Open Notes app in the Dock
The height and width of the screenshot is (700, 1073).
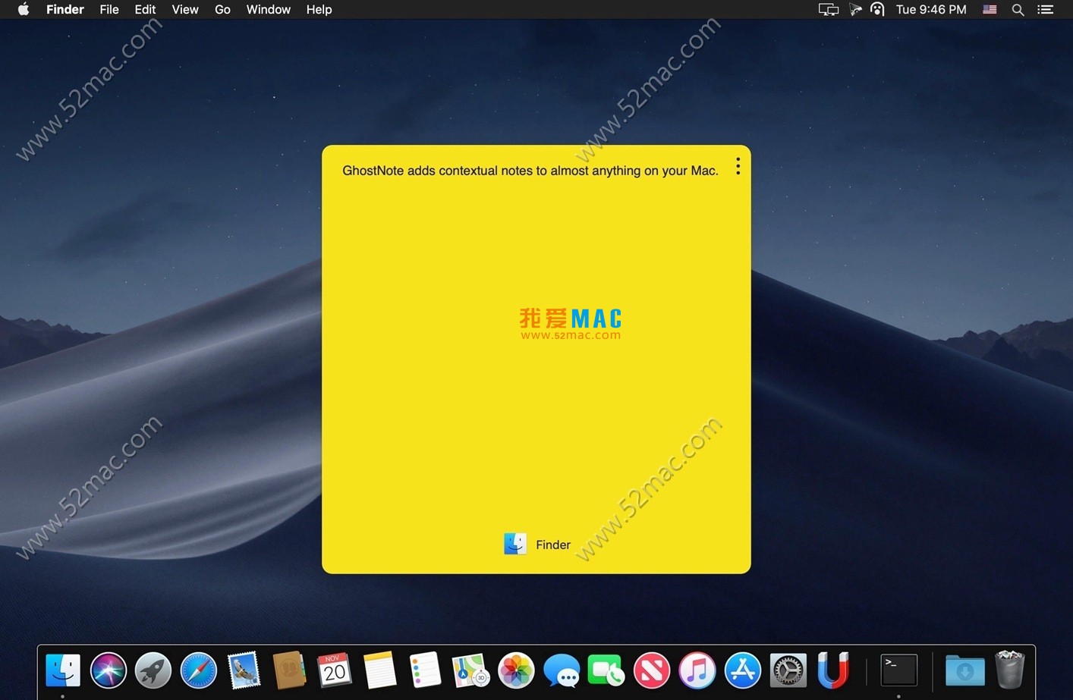379,670
